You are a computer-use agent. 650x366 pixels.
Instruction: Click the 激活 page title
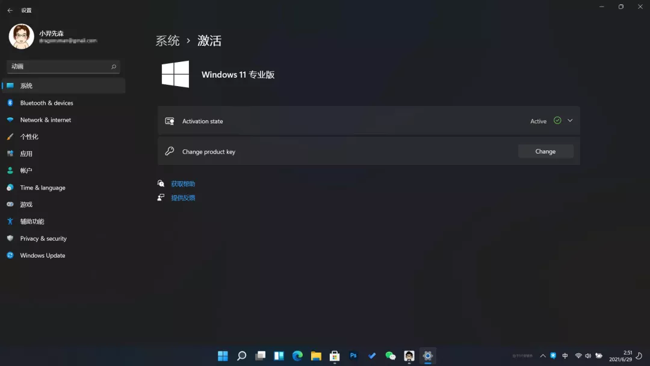[209, 40]
